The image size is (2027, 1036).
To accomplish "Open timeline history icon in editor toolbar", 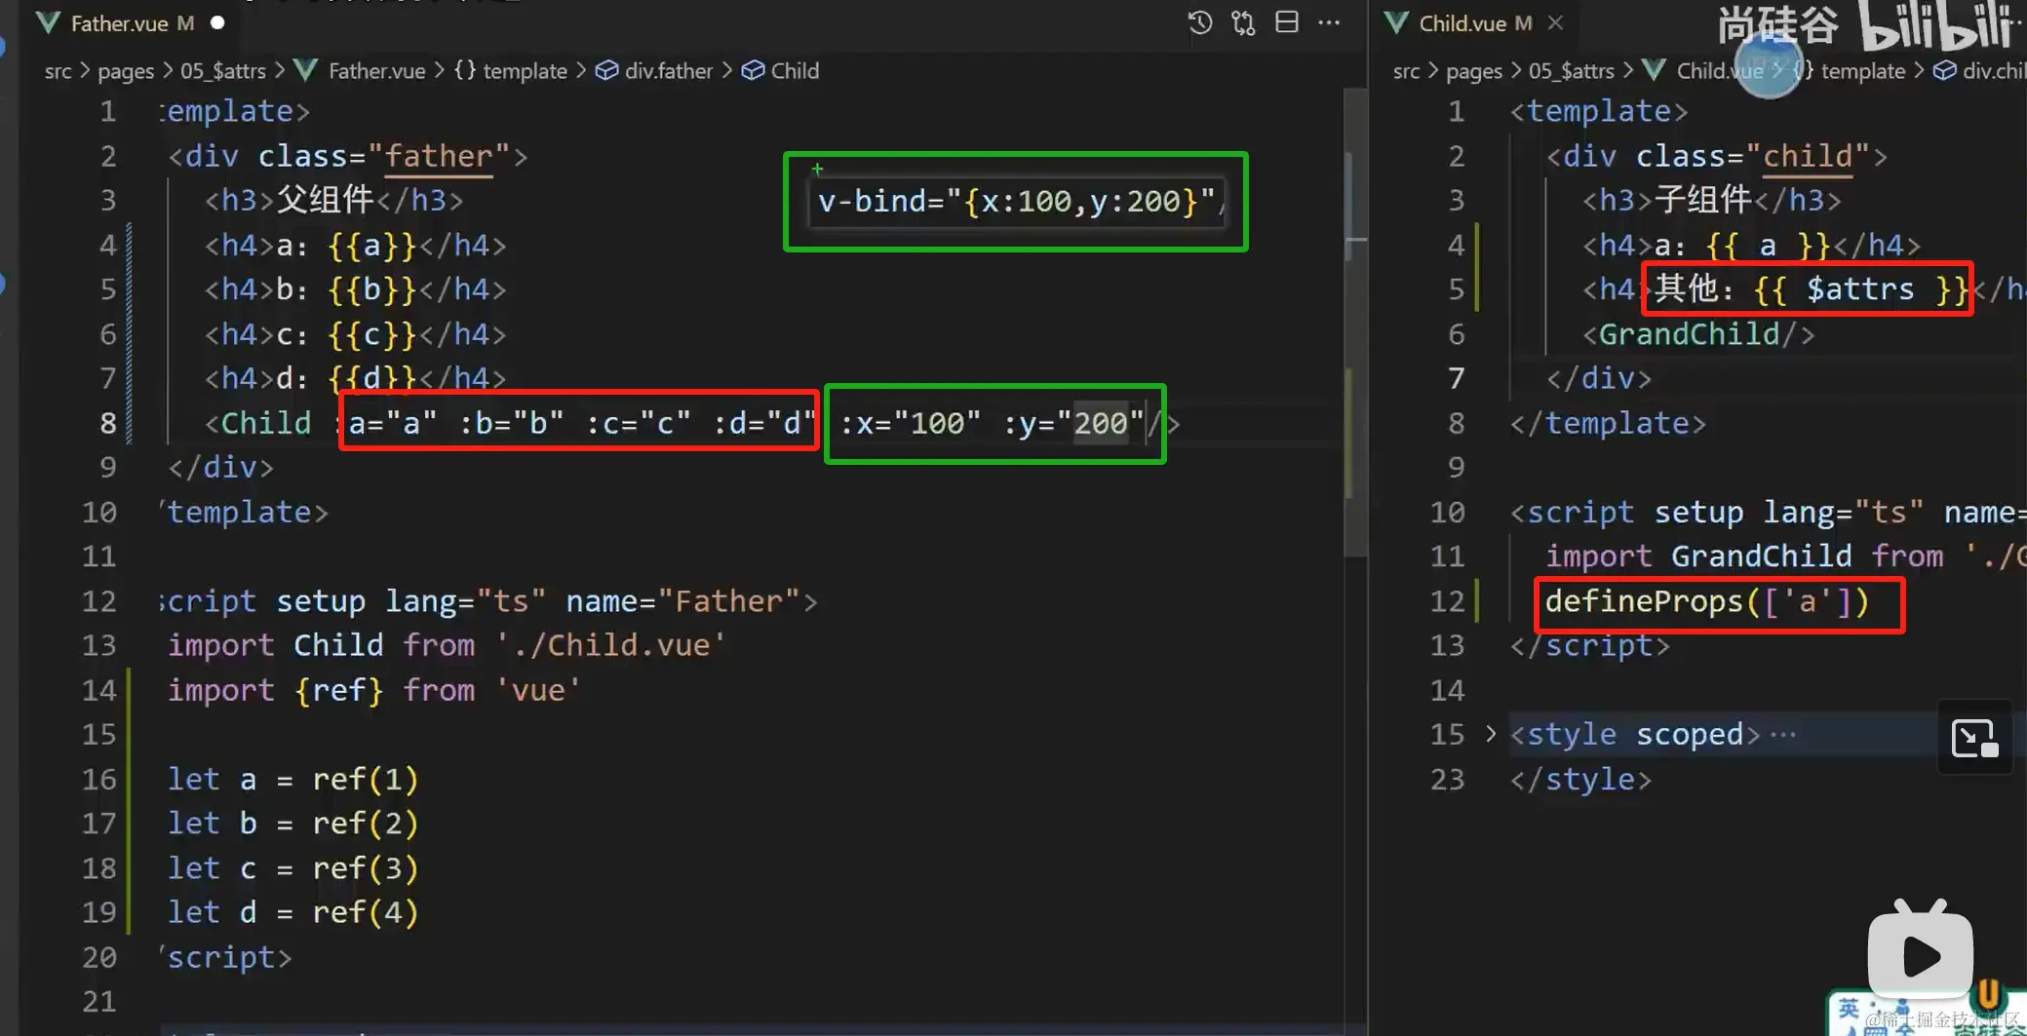I will pyautogui.click(x=1200, y=22).
